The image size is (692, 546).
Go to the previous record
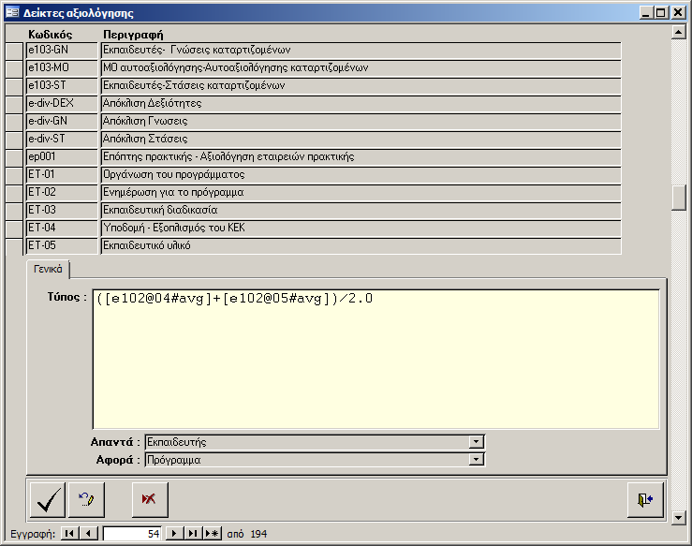tap(88, 534)
